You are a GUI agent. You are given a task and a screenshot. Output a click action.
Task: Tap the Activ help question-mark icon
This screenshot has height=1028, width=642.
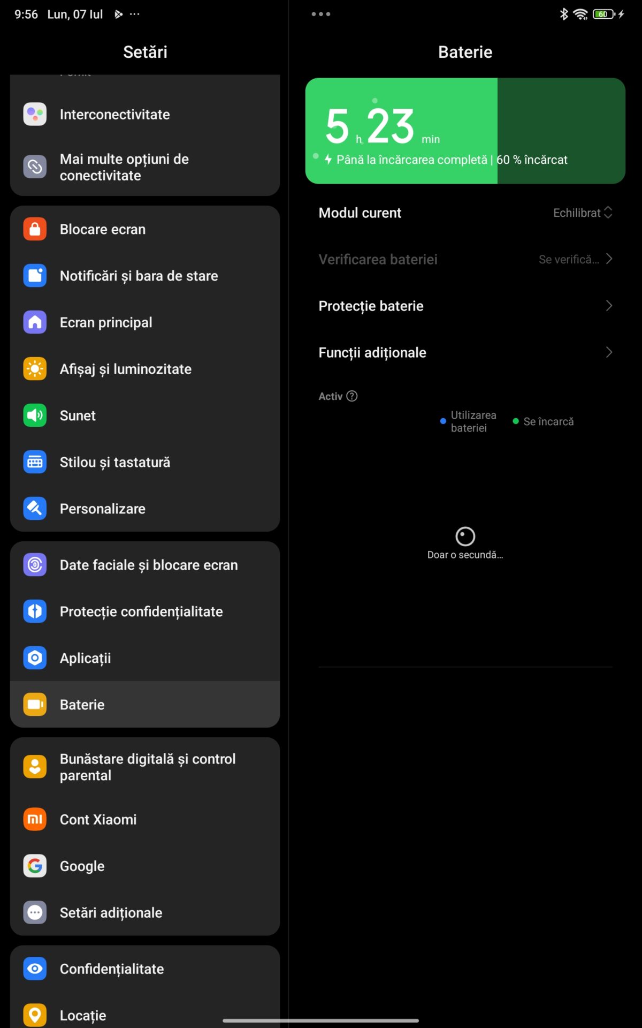(352, 396)
